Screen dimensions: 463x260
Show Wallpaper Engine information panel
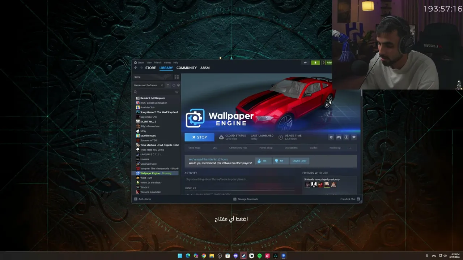click(x=346, y=137)
